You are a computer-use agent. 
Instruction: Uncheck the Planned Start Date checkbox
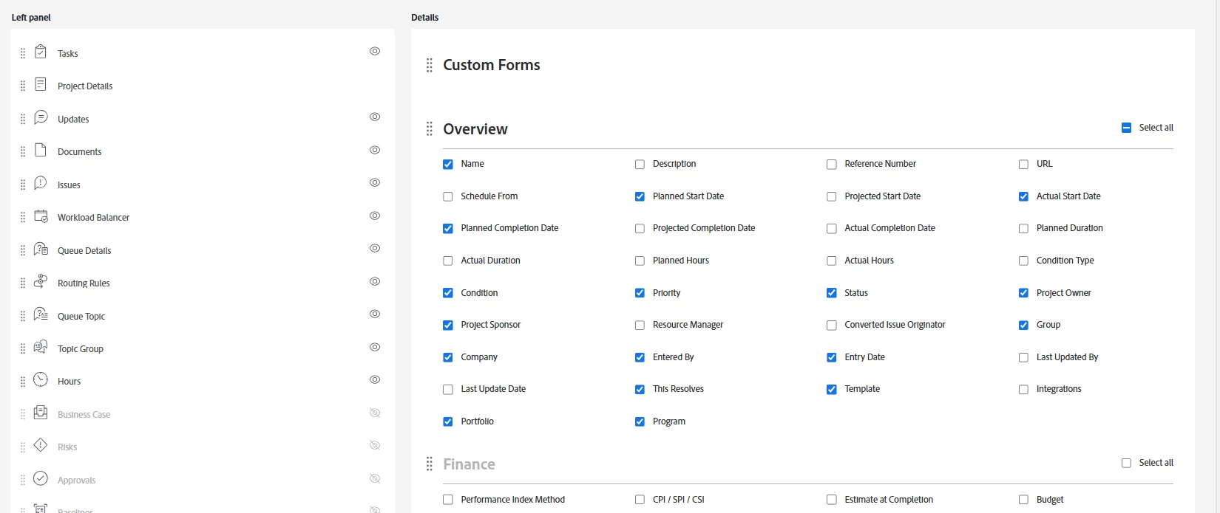(x=640, y=196)
